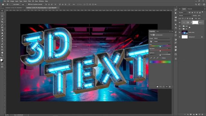Image resolution: width=206 pixels, height=116 pixels.
Task: Filter layers by type layers (T icon)
Action: pos(195,13)
